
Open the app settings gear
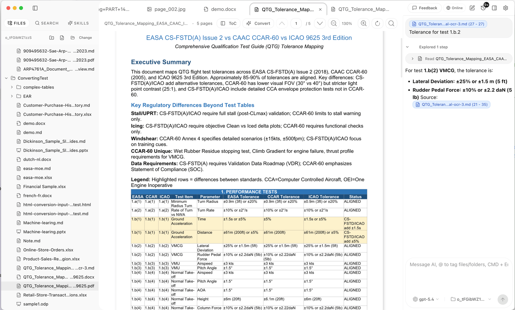[505, 8]
